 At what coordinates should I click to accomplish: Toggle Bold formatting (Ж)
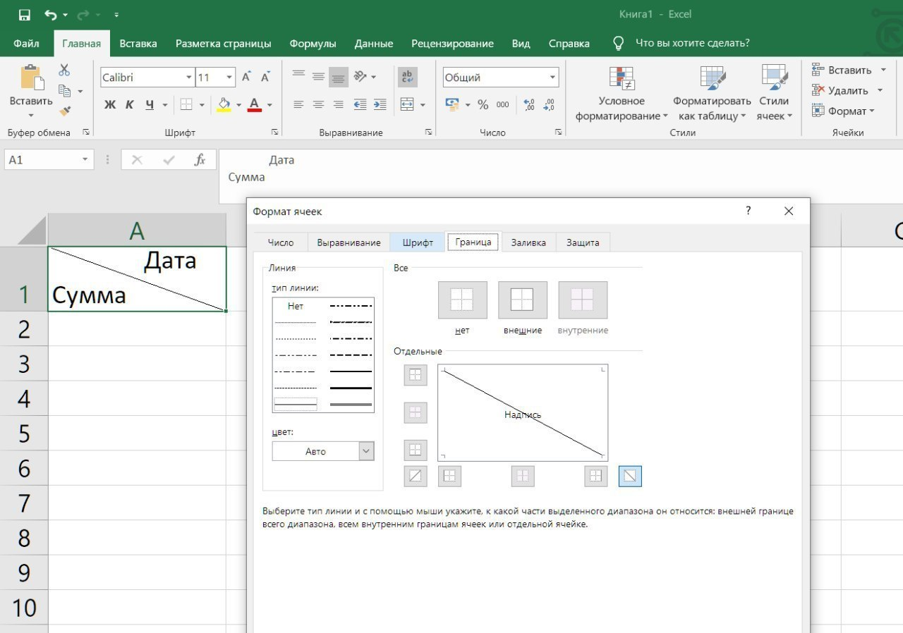tap(109, 105)
